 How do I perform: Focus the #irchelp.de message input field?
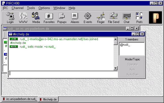[63, 74]
